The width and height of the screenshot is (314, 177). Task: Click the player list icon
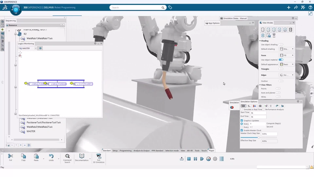(222, 159)
